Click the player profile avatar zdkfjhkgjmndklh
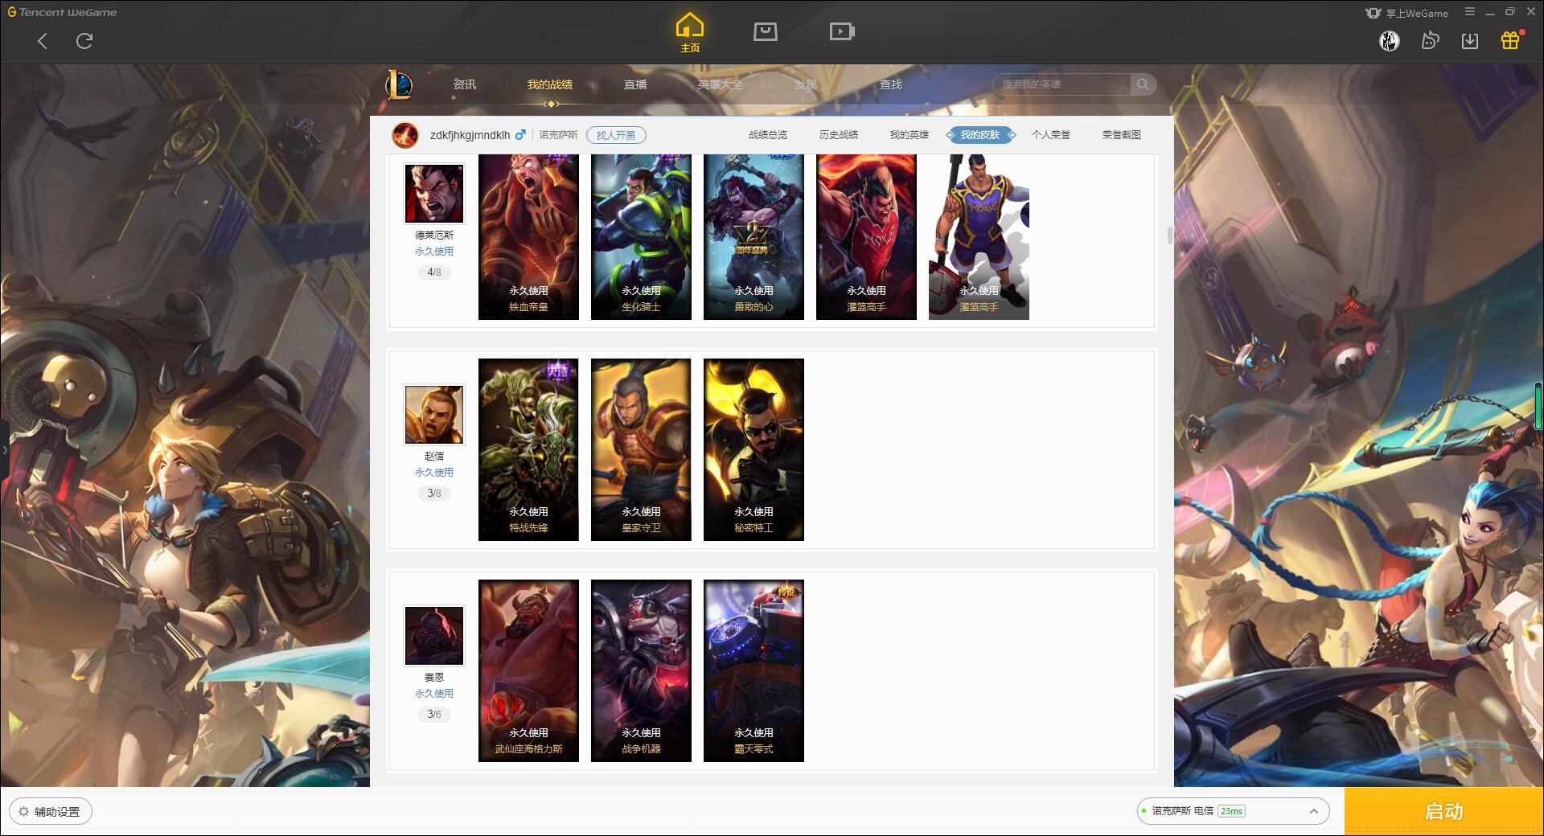Image resolution: width=1544 pixels, height=836 pixels. pyautogui.click(x=404, y=135)
